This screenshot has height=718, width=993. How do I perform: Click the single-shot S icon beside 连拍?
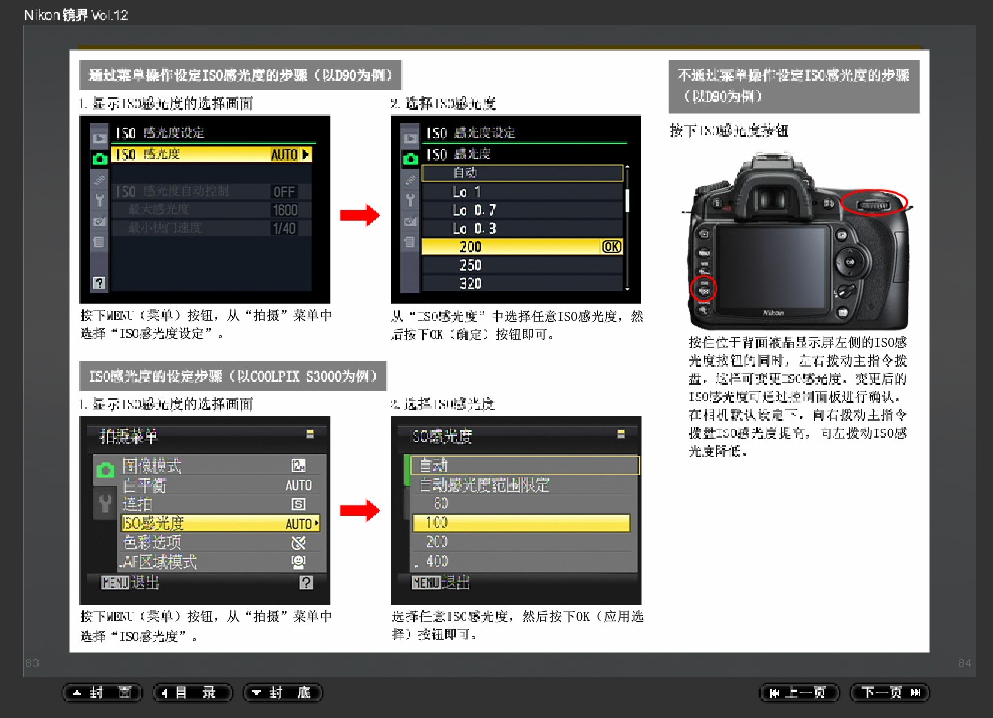coord(299,504)
